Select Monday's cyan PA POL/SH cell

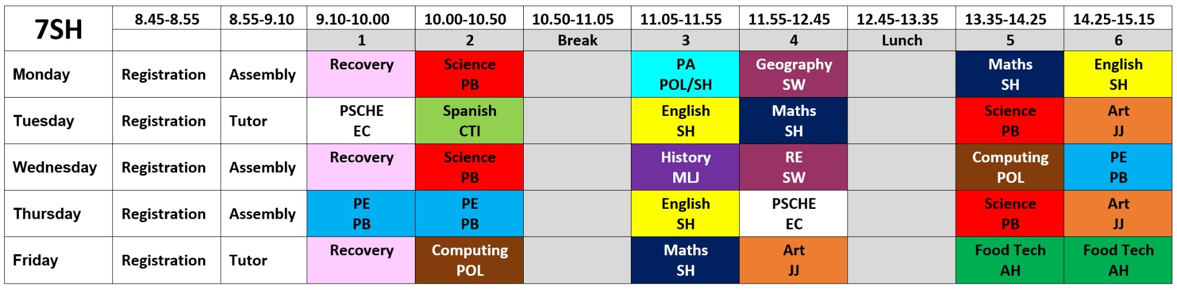685,74
